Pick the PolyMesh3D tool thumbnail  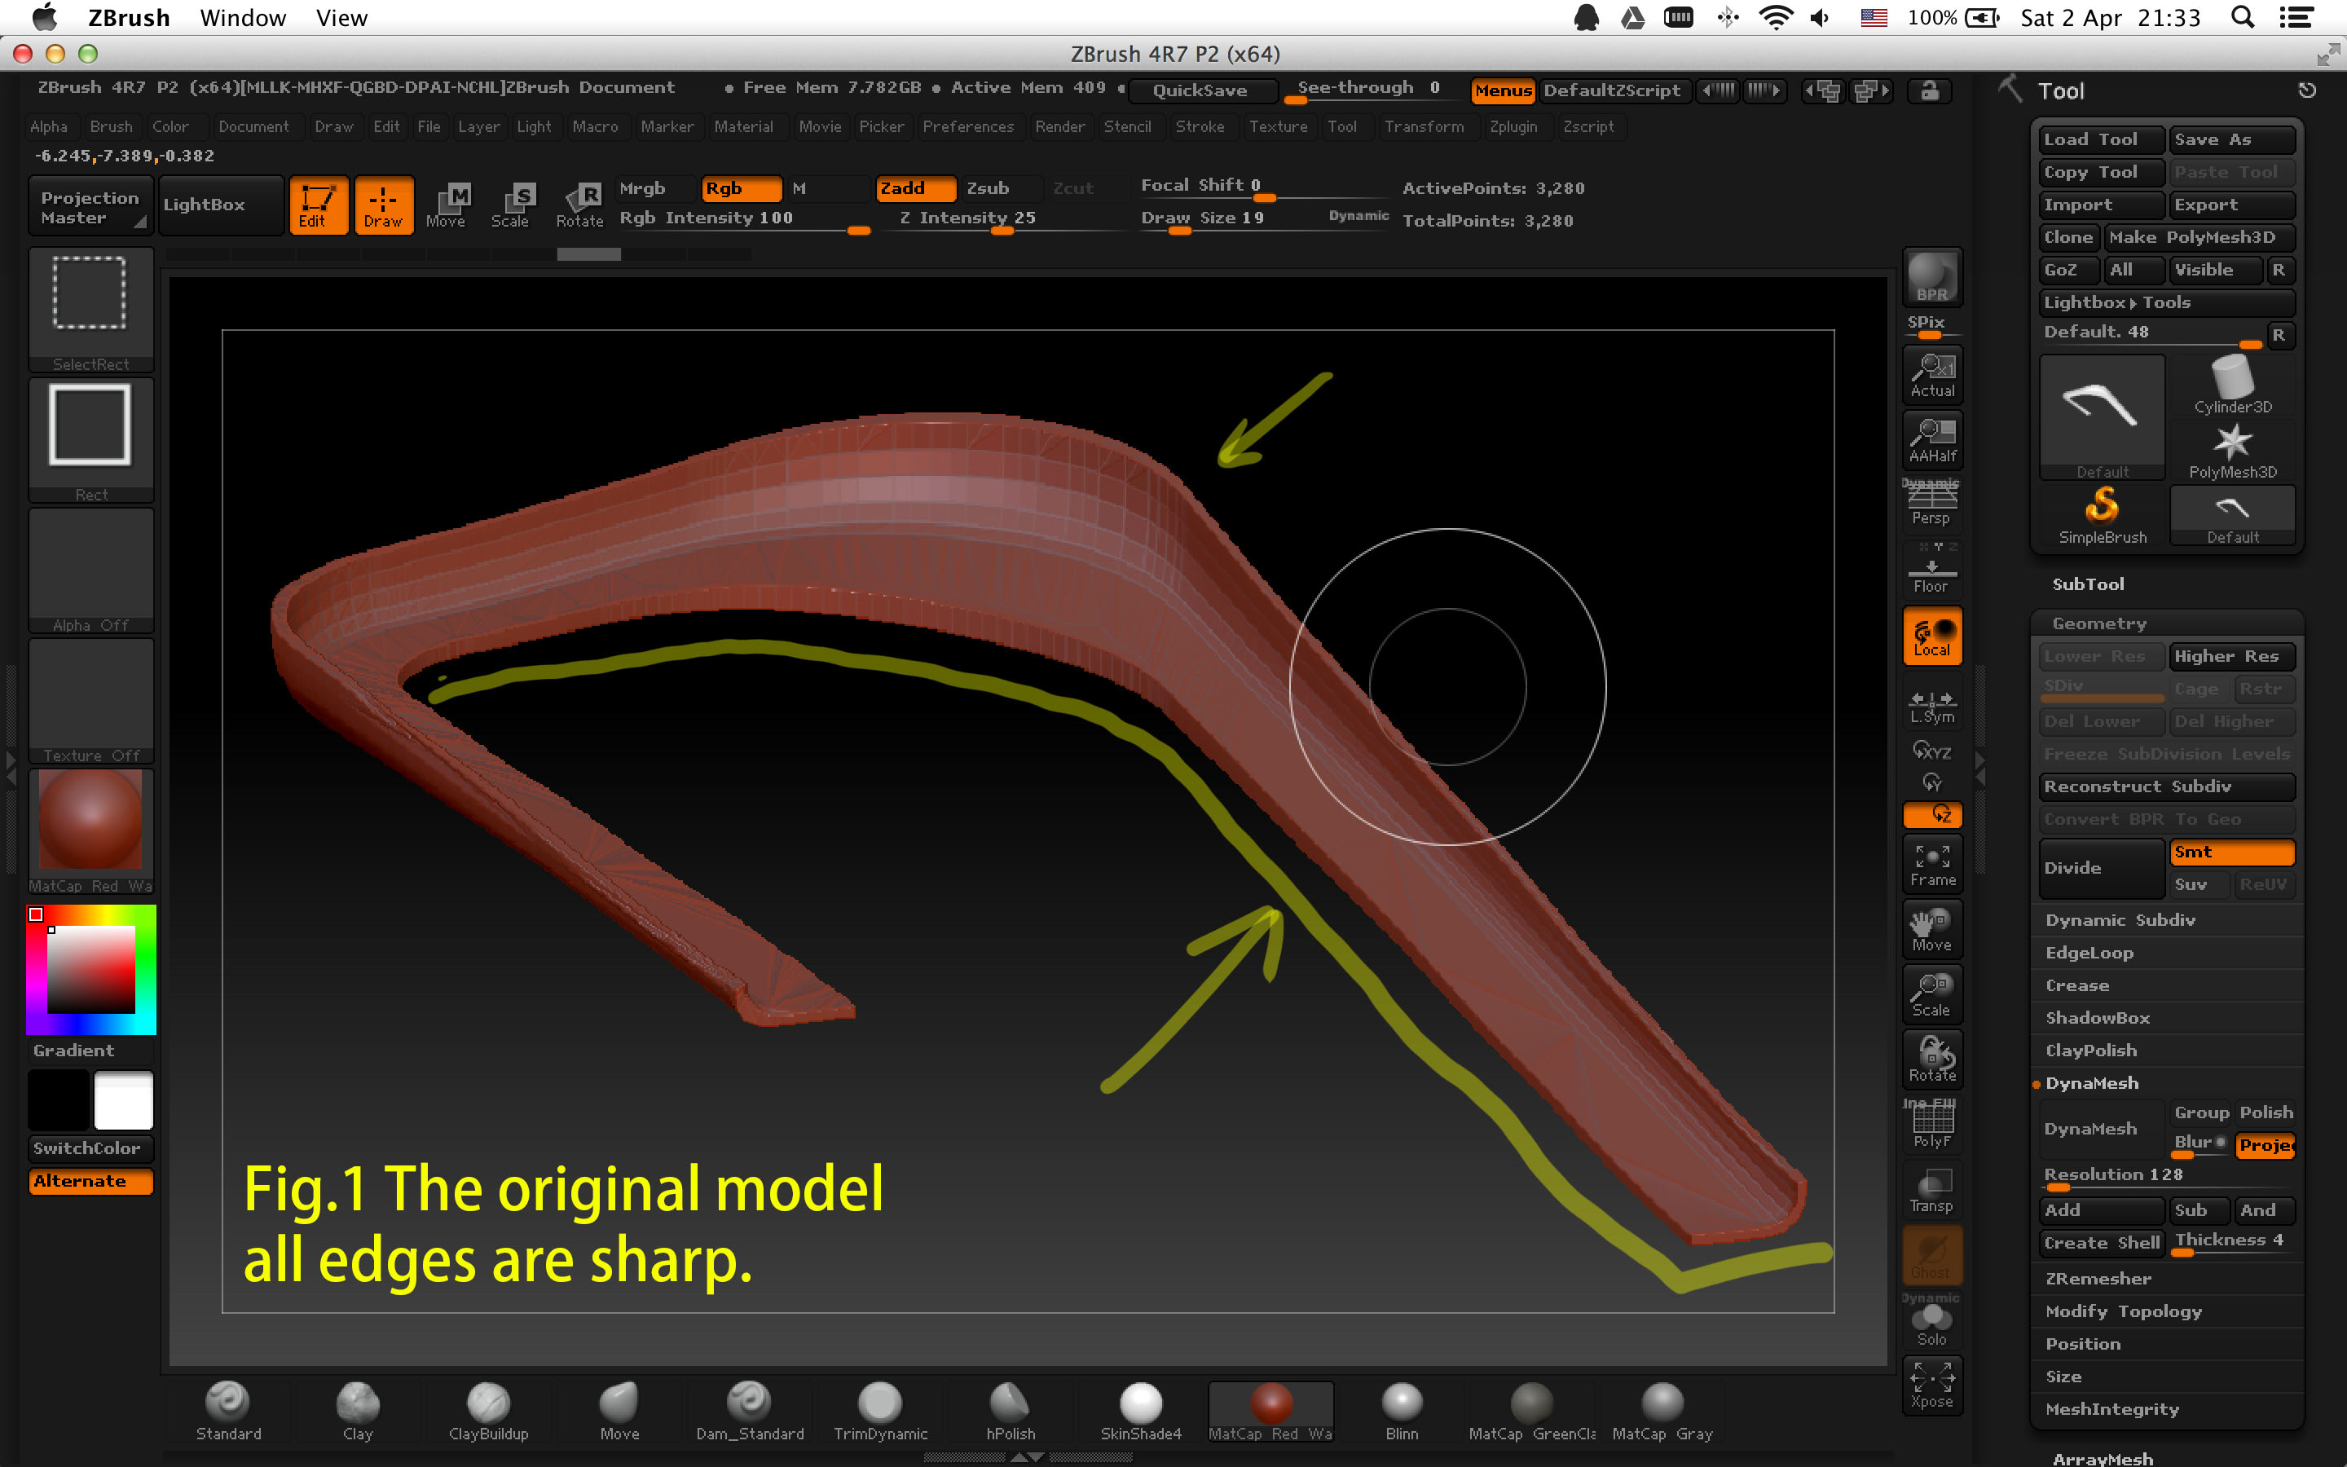click(2233, 452)
